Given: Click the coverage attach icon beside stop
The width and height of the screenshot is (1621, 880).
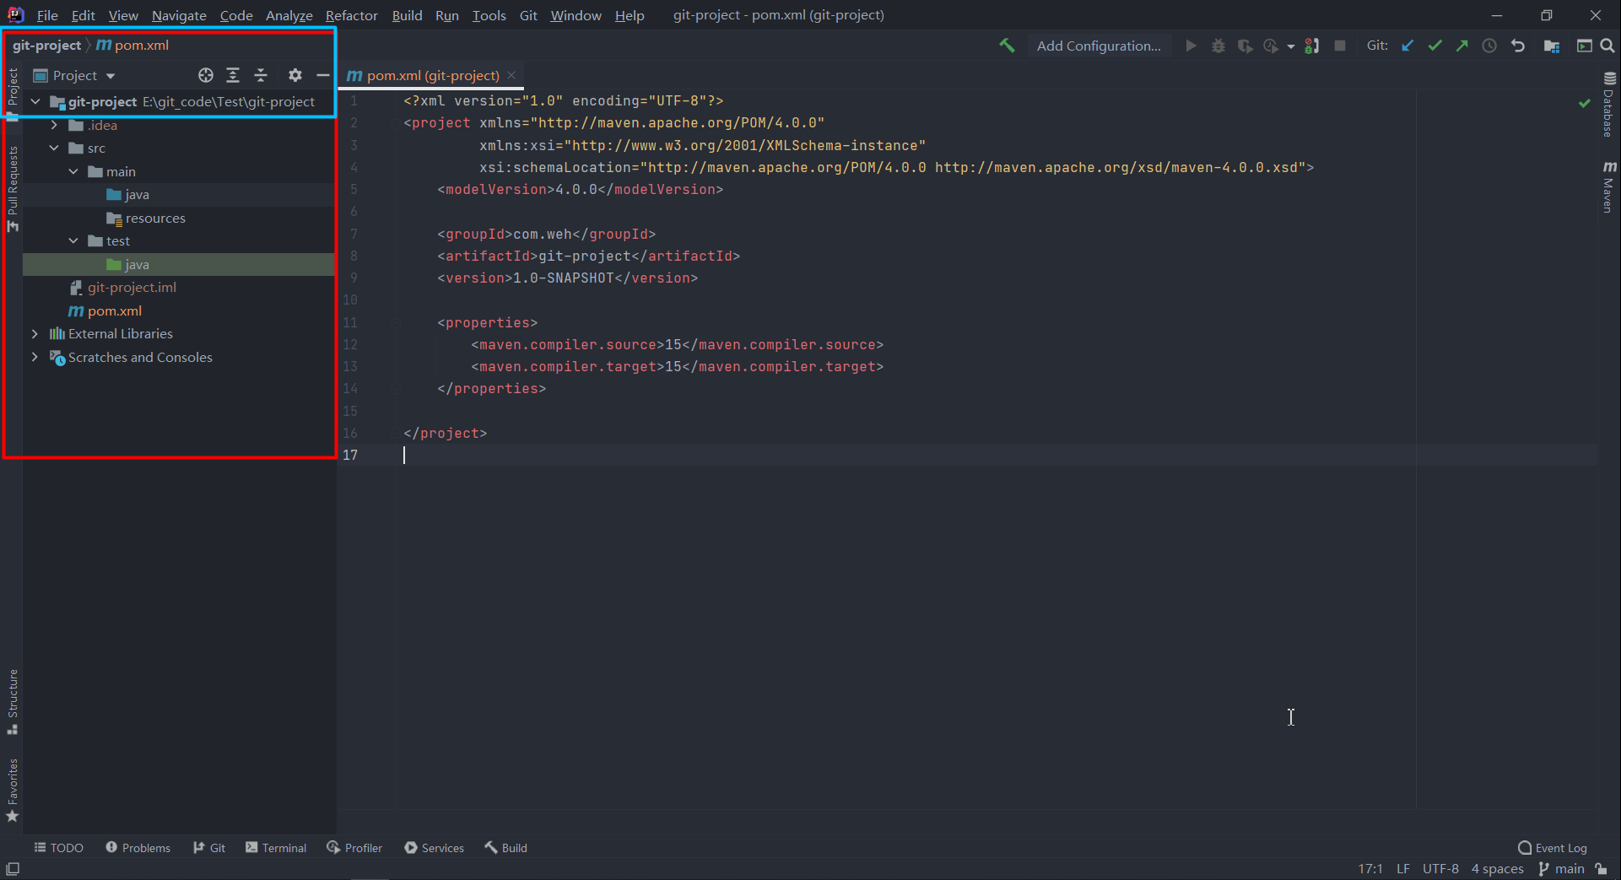Looking at the screenshot, I should (1311, 46).
